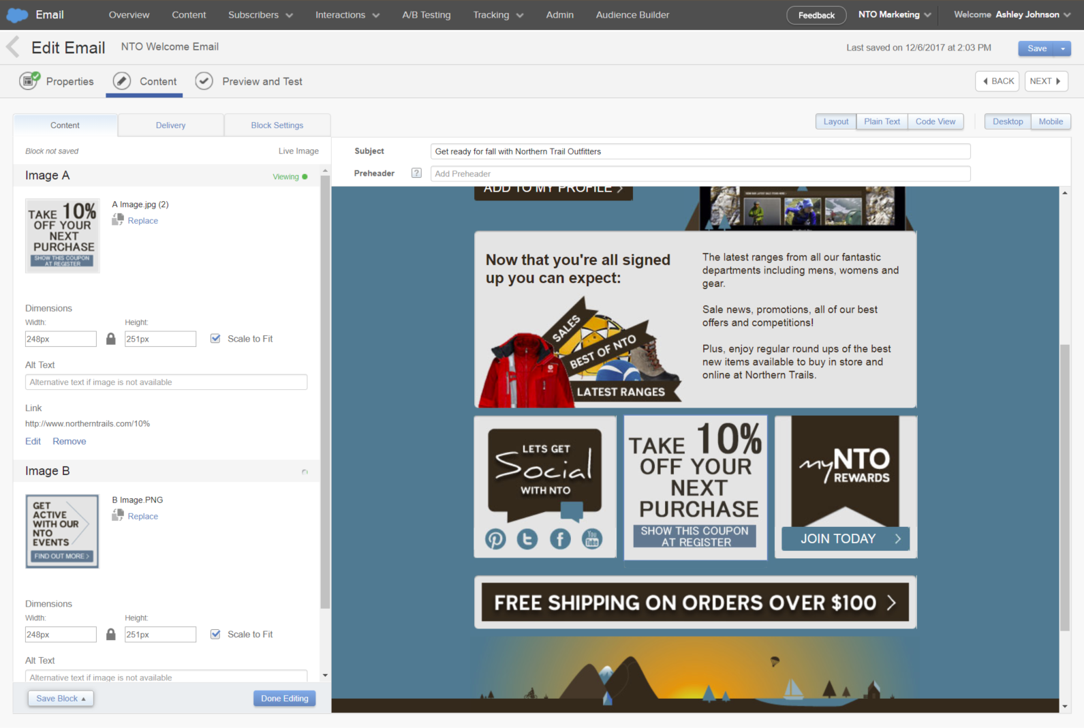The height and width of the screenshot is (728, 1084).
Task: Open the Admin menu item
Action: [560, 15]
